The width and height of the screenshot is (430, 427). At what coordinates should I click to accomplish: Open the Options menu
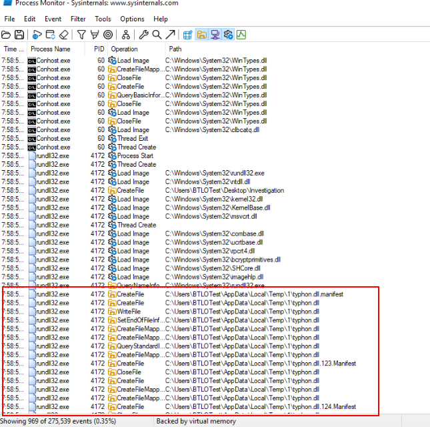tap(132, 19)
